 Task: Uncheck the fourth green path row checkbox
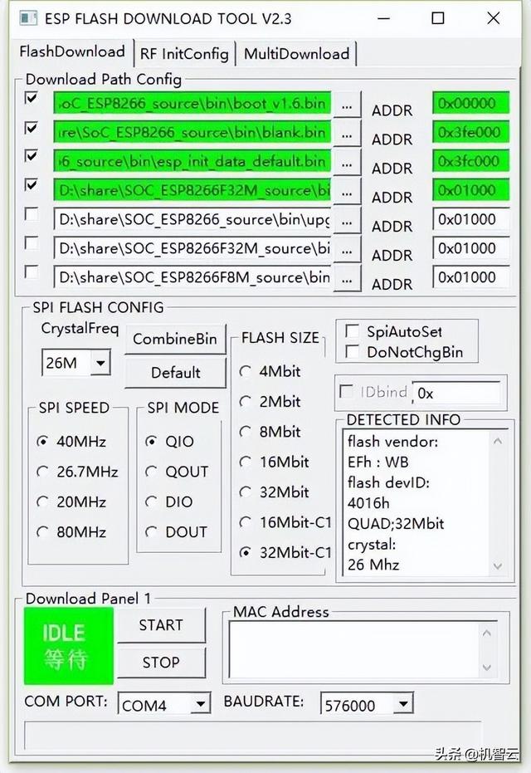tap(31, 185)
